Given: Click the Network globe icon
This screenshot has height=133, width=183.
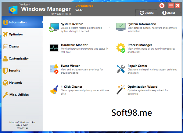Looking at the screenshot, I should tap(5, 83).
